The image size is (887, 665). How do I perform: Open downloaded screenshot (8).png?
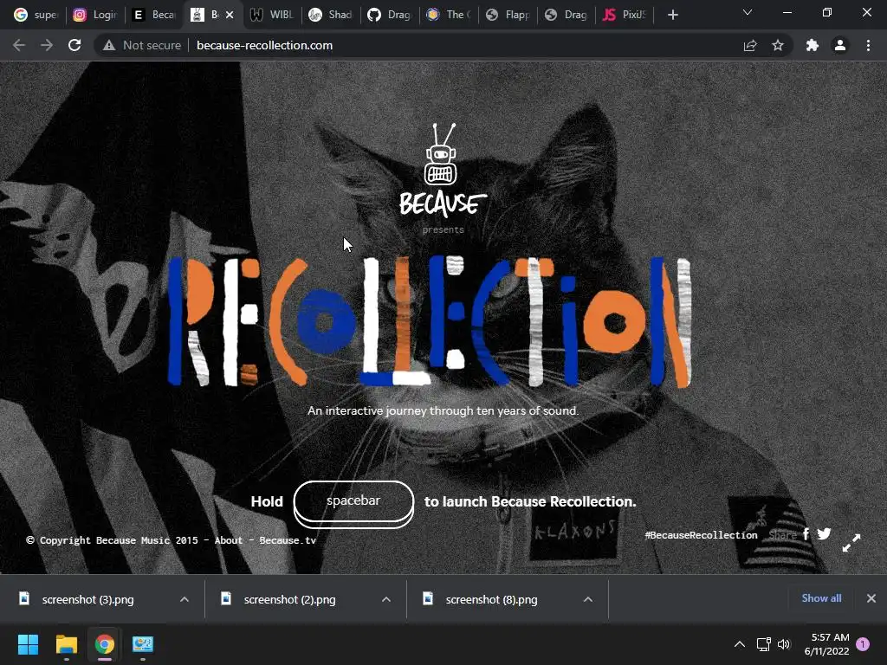492,599
